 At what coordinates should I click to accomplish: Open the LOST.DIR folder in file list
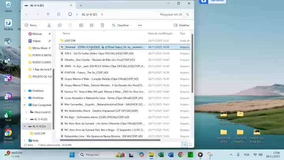(70, 40)
